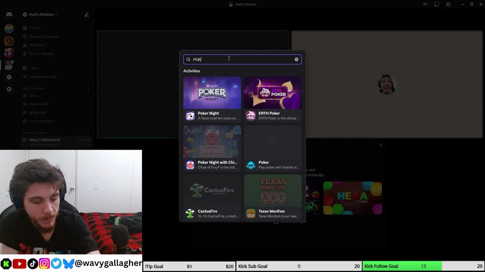Click the user video tile on the right

pyautogui.click(x=387, y=84)
